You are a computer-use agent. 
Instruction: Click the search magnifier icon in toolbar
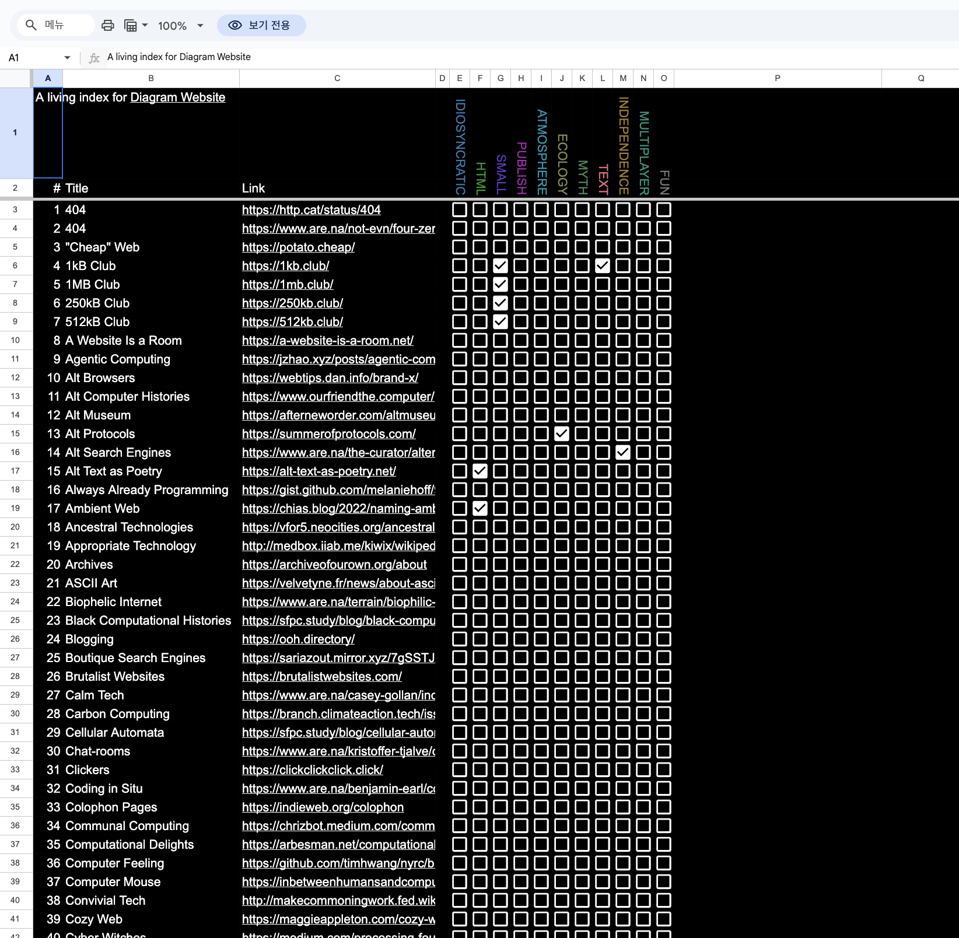tap(32, 25)
